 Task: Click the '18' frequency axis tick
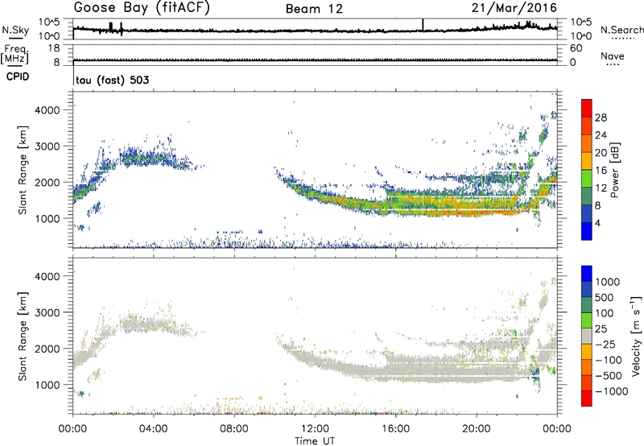[x=54, y=48]
